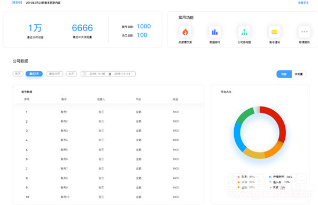Click the three-dots more functions icon
This screenshot has height=205, width=318.
pos(305,32)
